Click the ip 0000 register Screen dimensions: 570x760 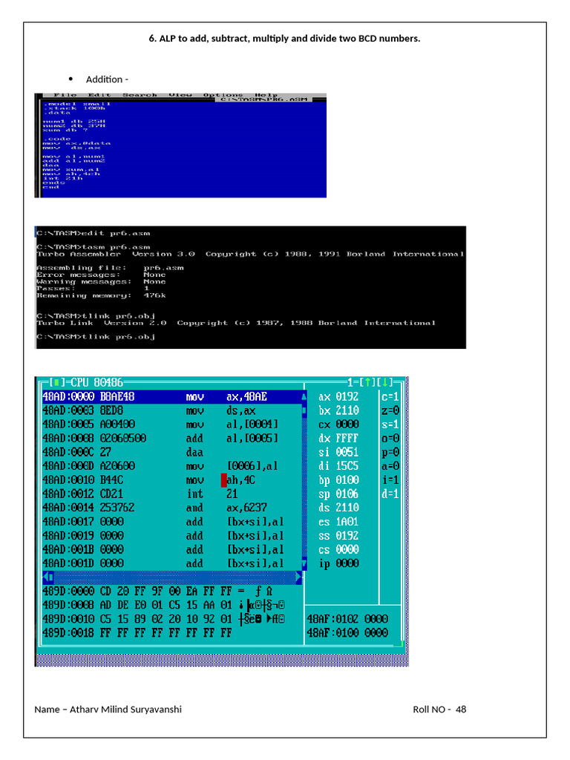(x=338, y=564)
